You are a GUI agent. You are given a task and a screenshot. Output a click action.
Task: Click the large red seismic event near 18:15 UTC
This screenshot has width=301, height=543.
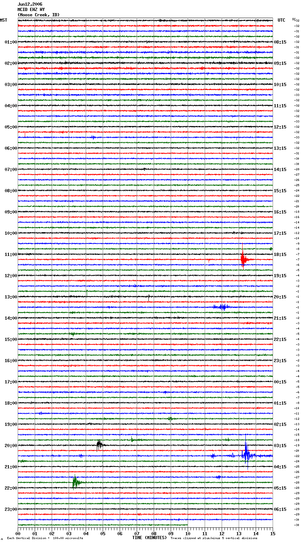[244, 259]
